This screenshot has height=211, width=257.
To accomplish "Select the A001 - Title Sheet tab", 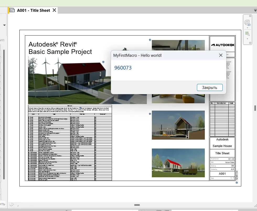I will click(x=33, y=10).
